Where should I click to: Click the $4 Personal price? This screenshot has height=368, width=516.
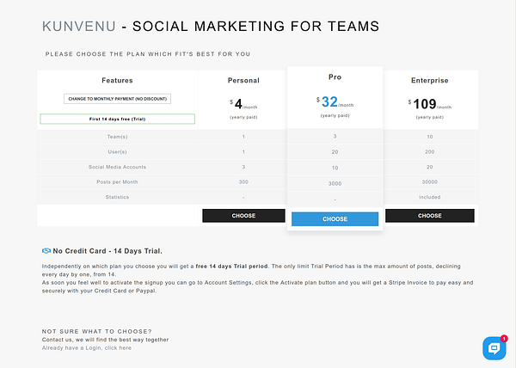(243, 104)
